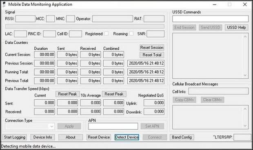Click the APN text field

(x=113, y=126)
